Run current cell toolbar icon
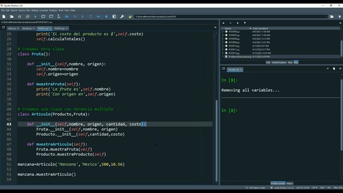This screenshot has height=193, width=343. 43,17
